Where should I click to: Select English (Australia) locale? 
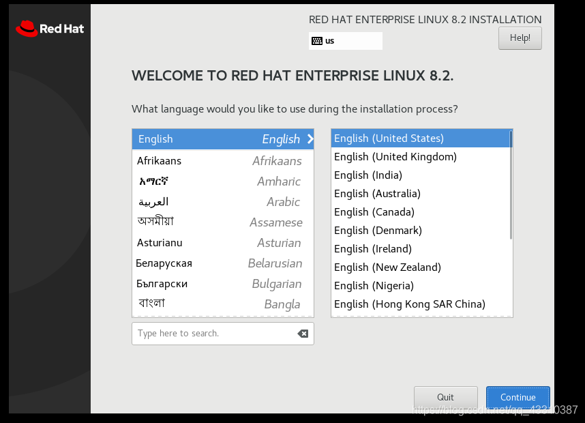420,194
